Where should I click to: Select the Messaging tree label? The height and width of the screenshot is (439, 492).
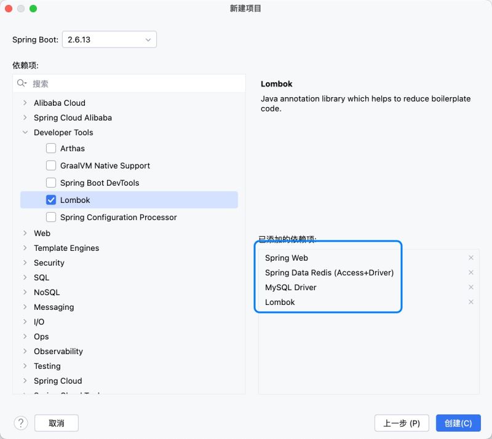tap(54, 307)
